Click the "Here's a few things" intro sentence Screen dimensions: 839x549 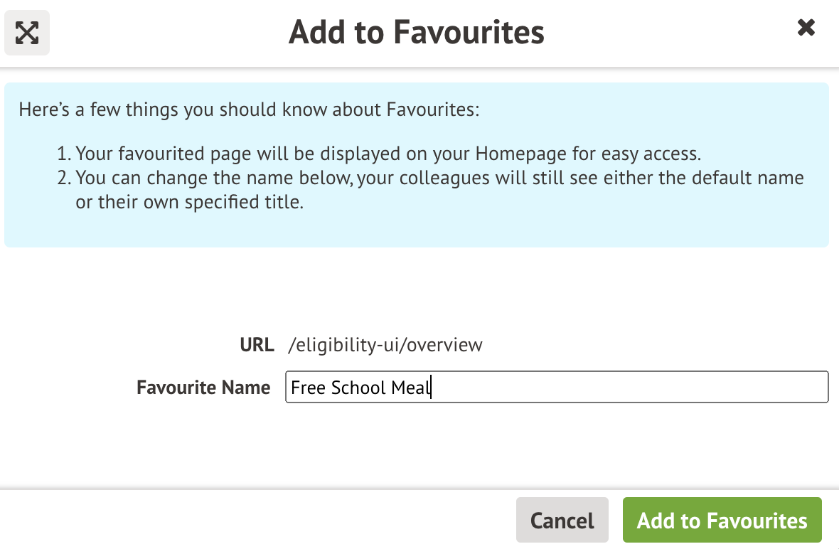coord(249,110)
